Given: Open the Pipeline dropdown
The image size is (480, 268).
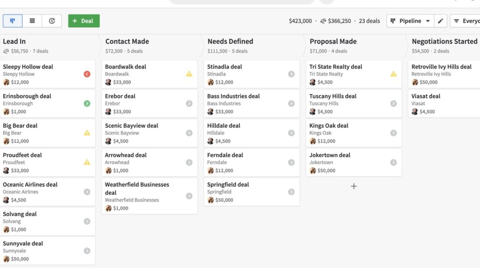Looking at the screenshot, I should coord(410,21).
